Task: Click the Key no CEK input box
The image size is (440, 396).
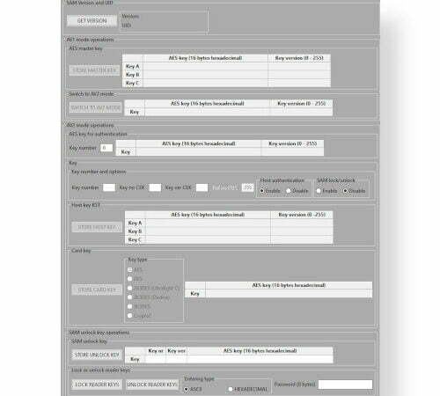Action: click(x=155, y=187)
